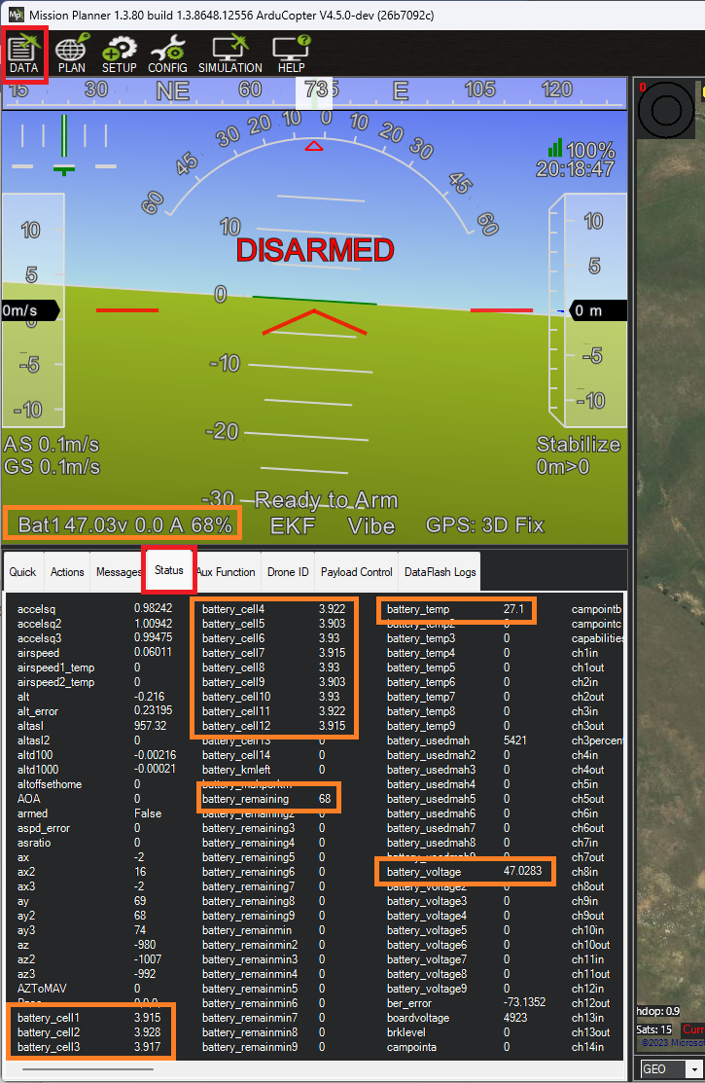Go to the Payload Control tab

tap(356, 572)
